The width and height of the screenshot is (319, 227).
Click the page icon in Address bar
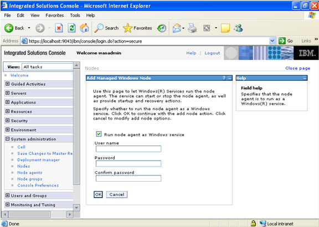tap(24, 41)
